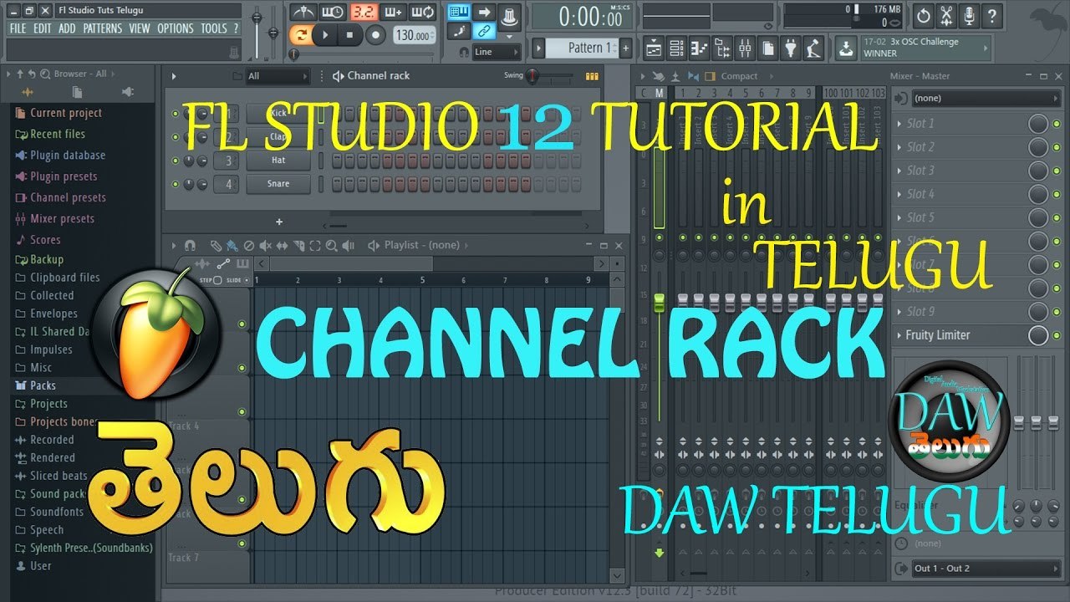Mute the Snare channel LED
This screenshot has height=602, width=1070.
click(176, 184)
